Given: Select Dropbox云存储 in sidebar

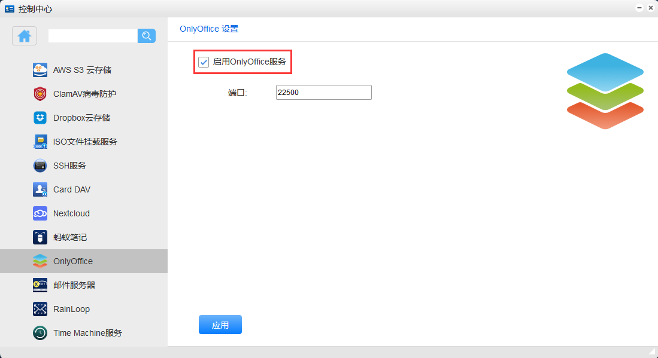Looking at the screenshot, I should tap(81, 118).
